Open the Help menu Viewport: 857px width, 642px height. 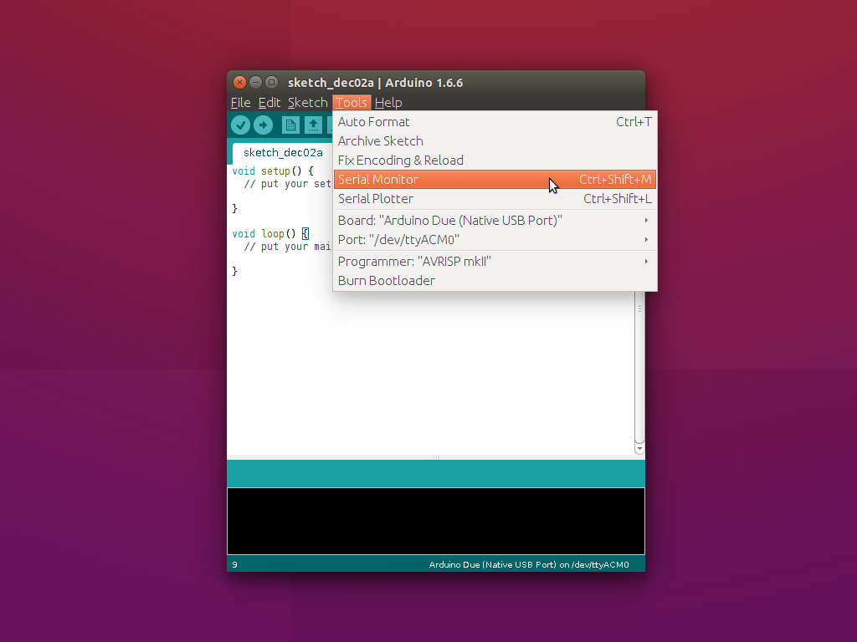[x=388, y=103]
